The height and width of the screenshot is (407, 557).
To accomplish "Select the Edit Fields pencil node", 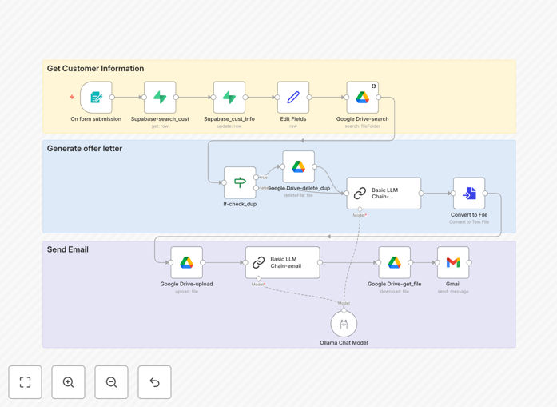I will pyautogui.click(x=293, y=97).
